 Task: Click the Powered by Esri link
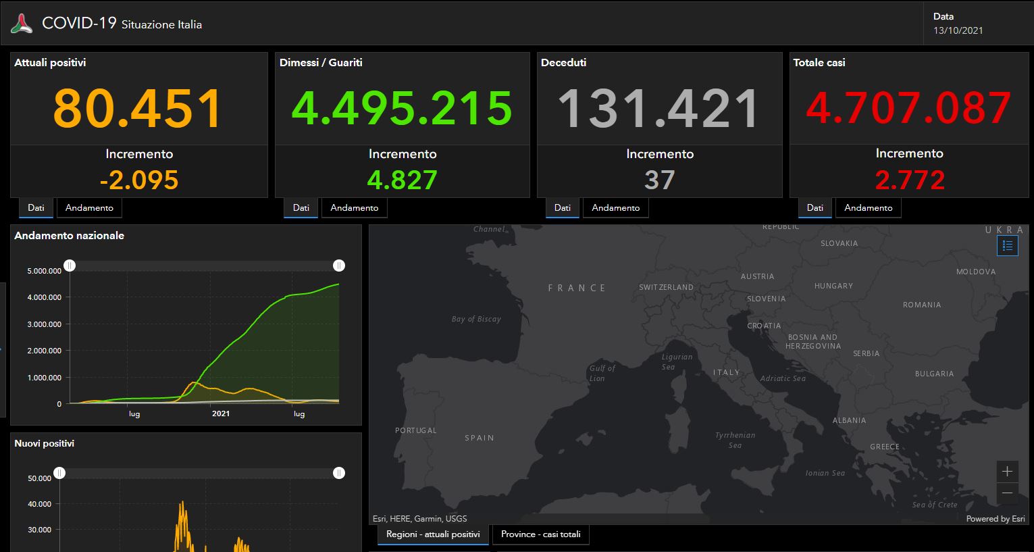pyautogui.click(x=995, y=519)
